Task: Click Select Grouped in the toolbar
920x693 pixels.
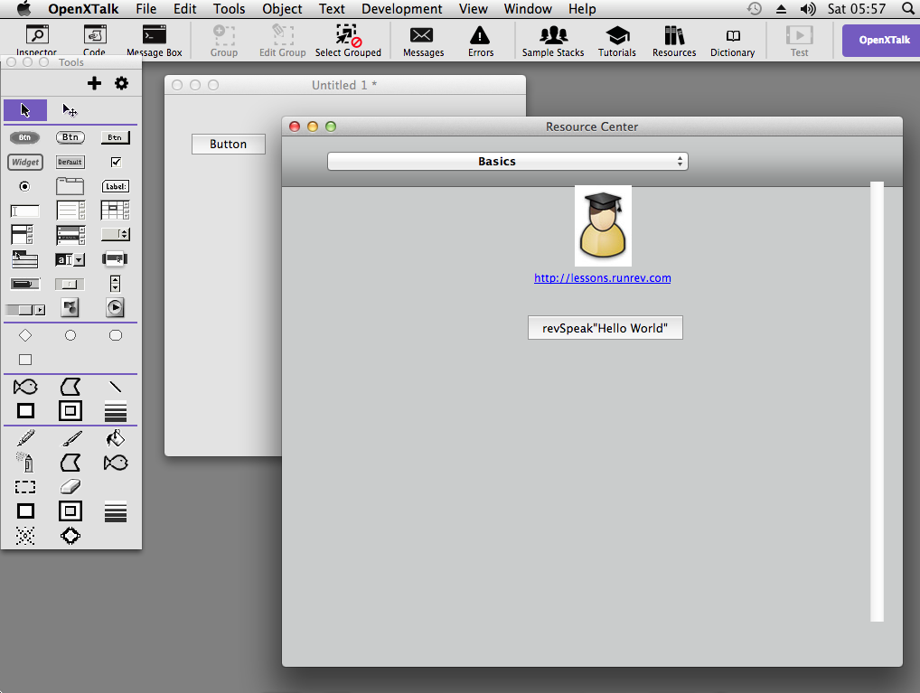Action: pyautogui.click(x=348, y=41)
